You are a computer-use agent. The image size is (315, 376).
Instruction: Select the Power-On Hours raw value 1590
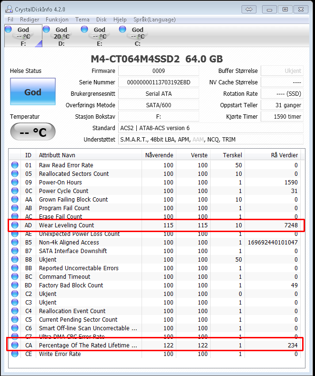pyautogui.click(x=291, y=182)
